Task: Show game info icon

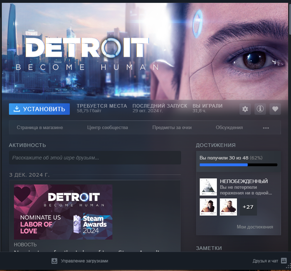Action: [260, 109]
